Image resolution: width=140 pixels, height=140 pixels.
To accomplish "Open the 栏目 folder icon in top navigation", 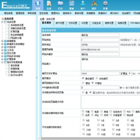I will pyautogui.click(x=60, y=3).
